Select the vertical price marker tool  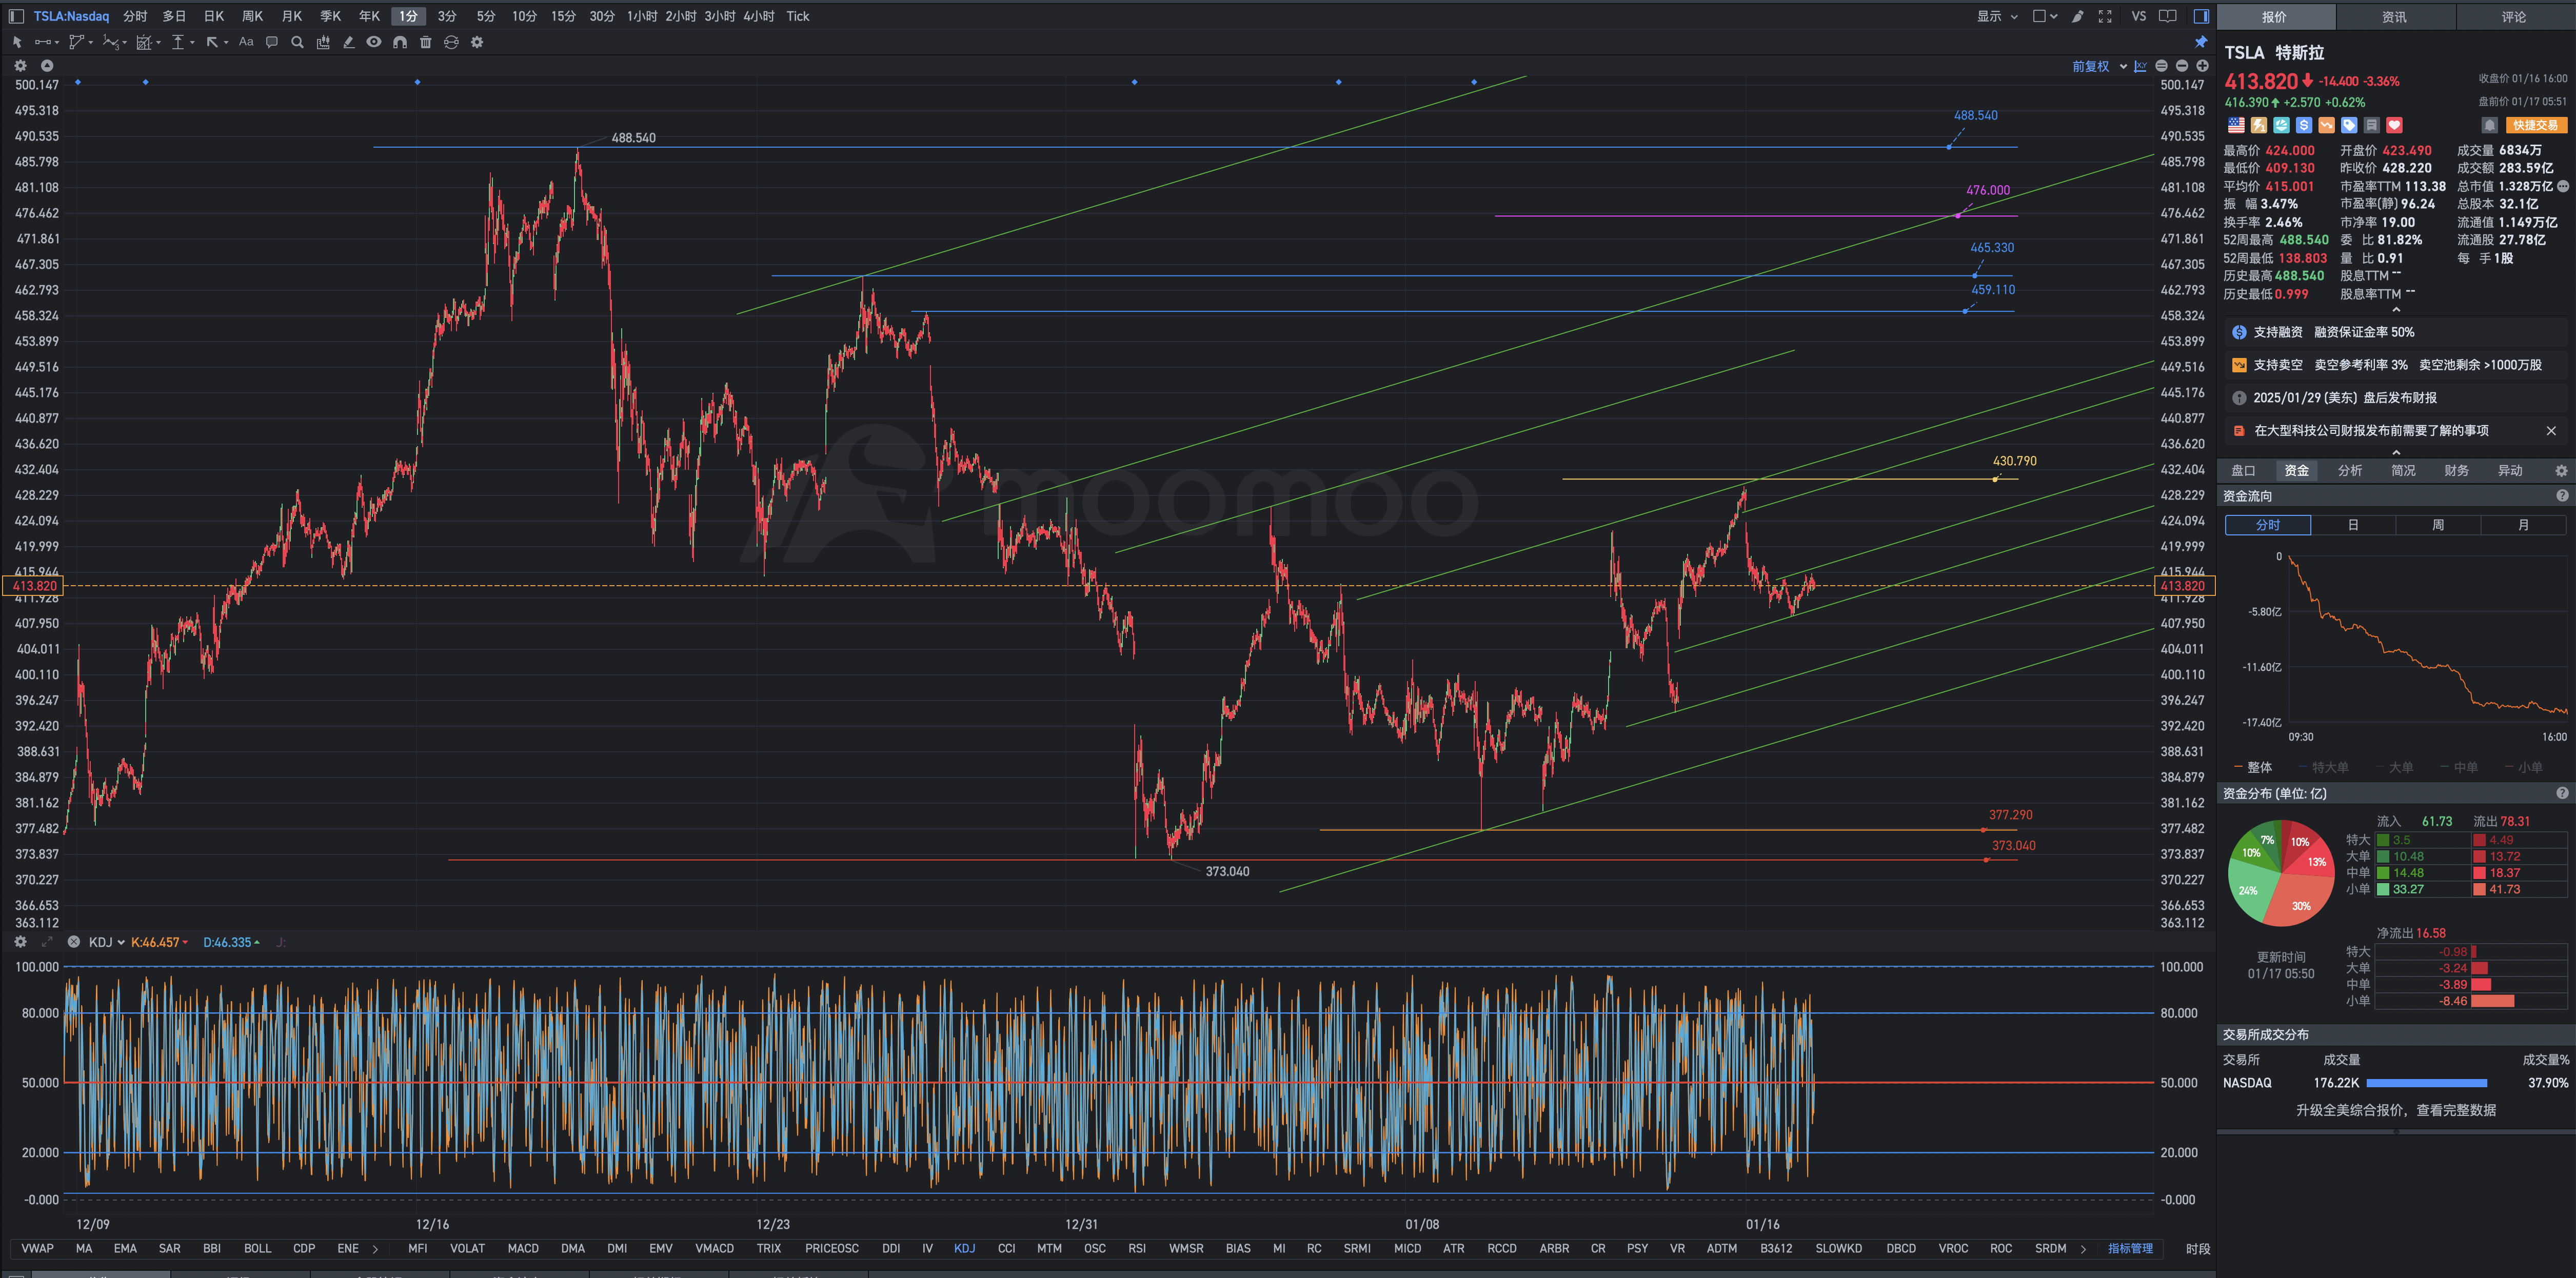coord(179,42)
